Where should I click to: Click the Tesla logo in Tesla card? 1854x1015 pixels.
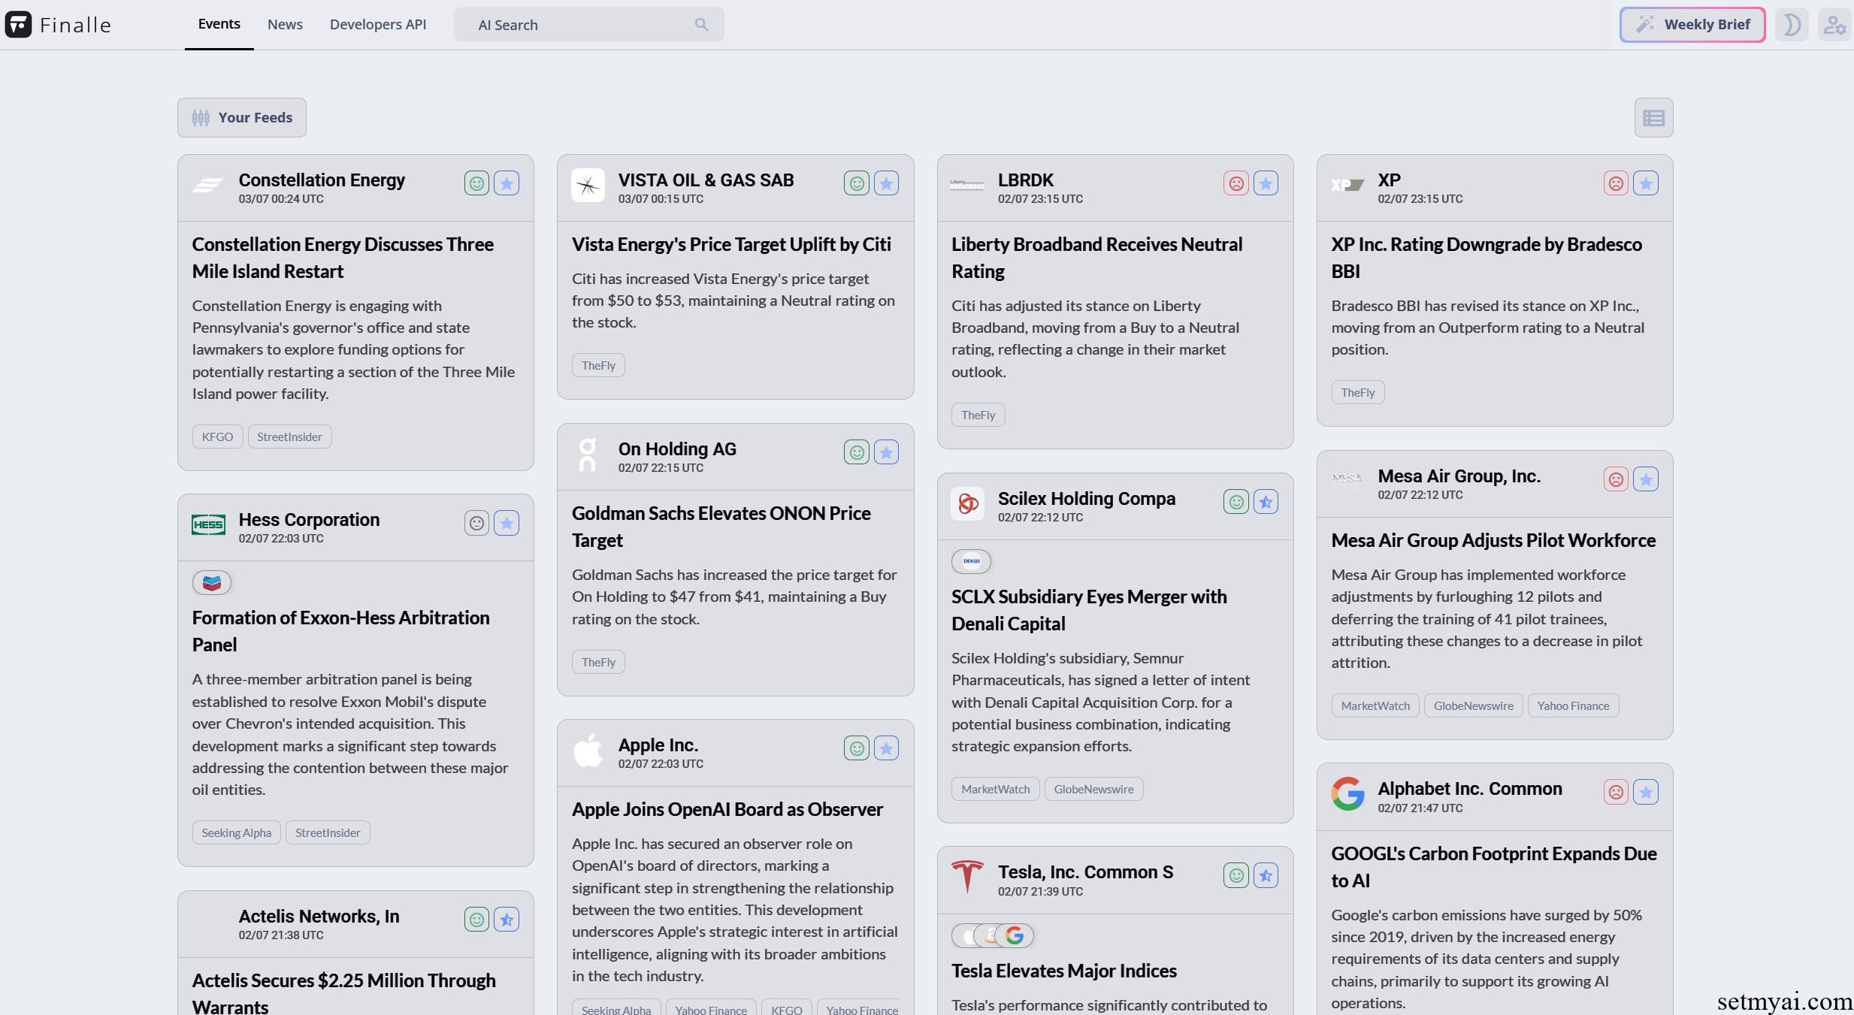[967, 876]
